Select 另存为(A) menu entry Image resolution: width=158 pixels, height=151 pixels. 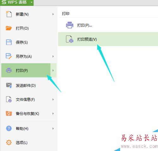point(29,56)
